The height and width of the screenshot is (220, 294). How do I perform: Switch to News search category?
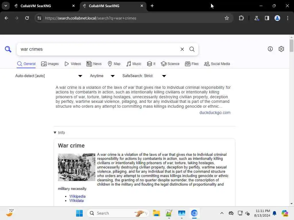coord(94,64)
